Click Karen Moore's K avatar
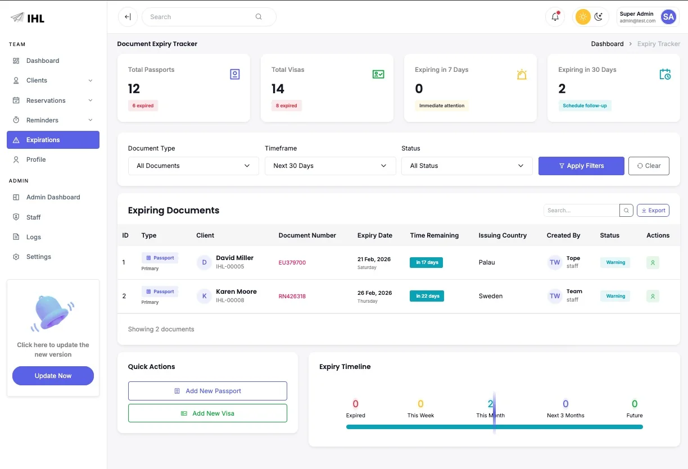Viewport: 688px width, 469px height. click(x=204, y=296)
